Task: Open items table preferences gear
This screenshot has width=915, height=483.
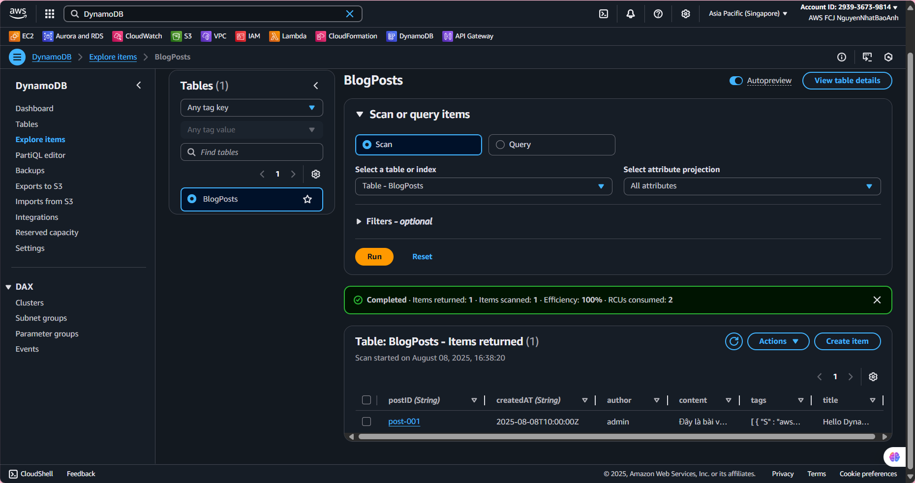Action: (x=873, y=377)
